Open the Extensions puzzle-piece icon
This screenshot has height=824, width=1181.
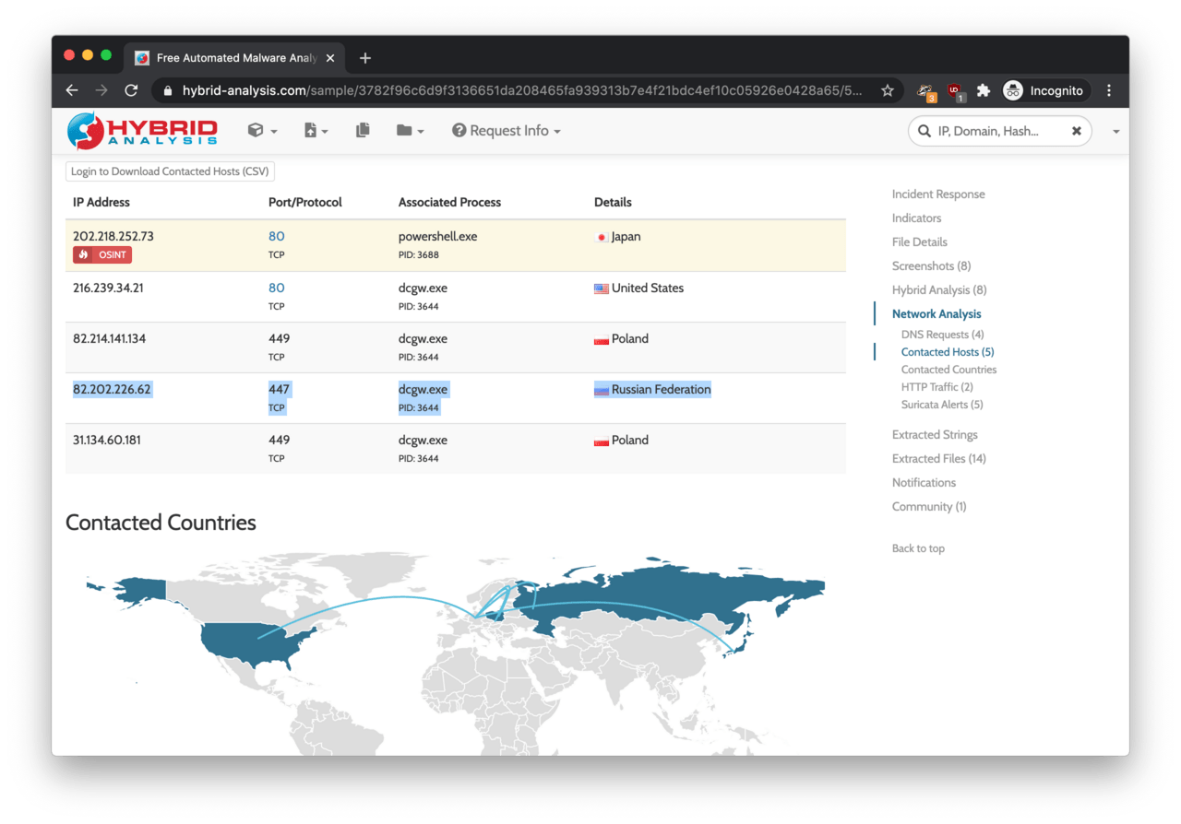pos(984,90)
